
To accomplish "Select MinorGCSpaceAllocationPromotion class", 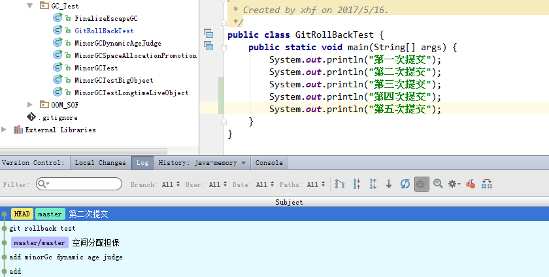I will click(x=135, y=55).
